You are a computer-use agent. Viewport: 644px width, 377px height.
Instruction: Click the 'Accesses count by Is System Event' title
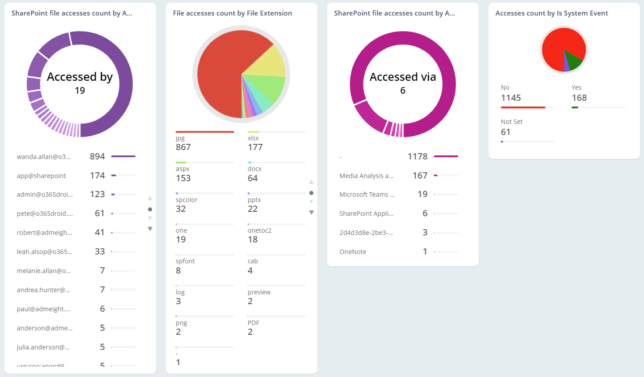pos(552,13)
